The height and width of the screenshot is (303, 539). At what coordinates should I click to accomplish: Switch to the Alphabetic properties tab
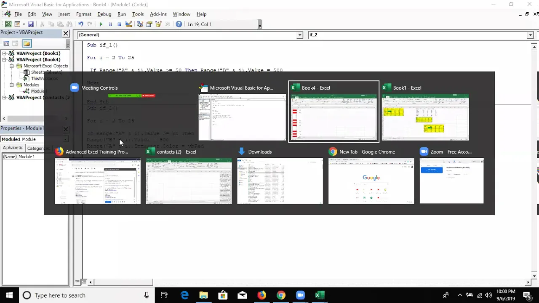[13, 148]
